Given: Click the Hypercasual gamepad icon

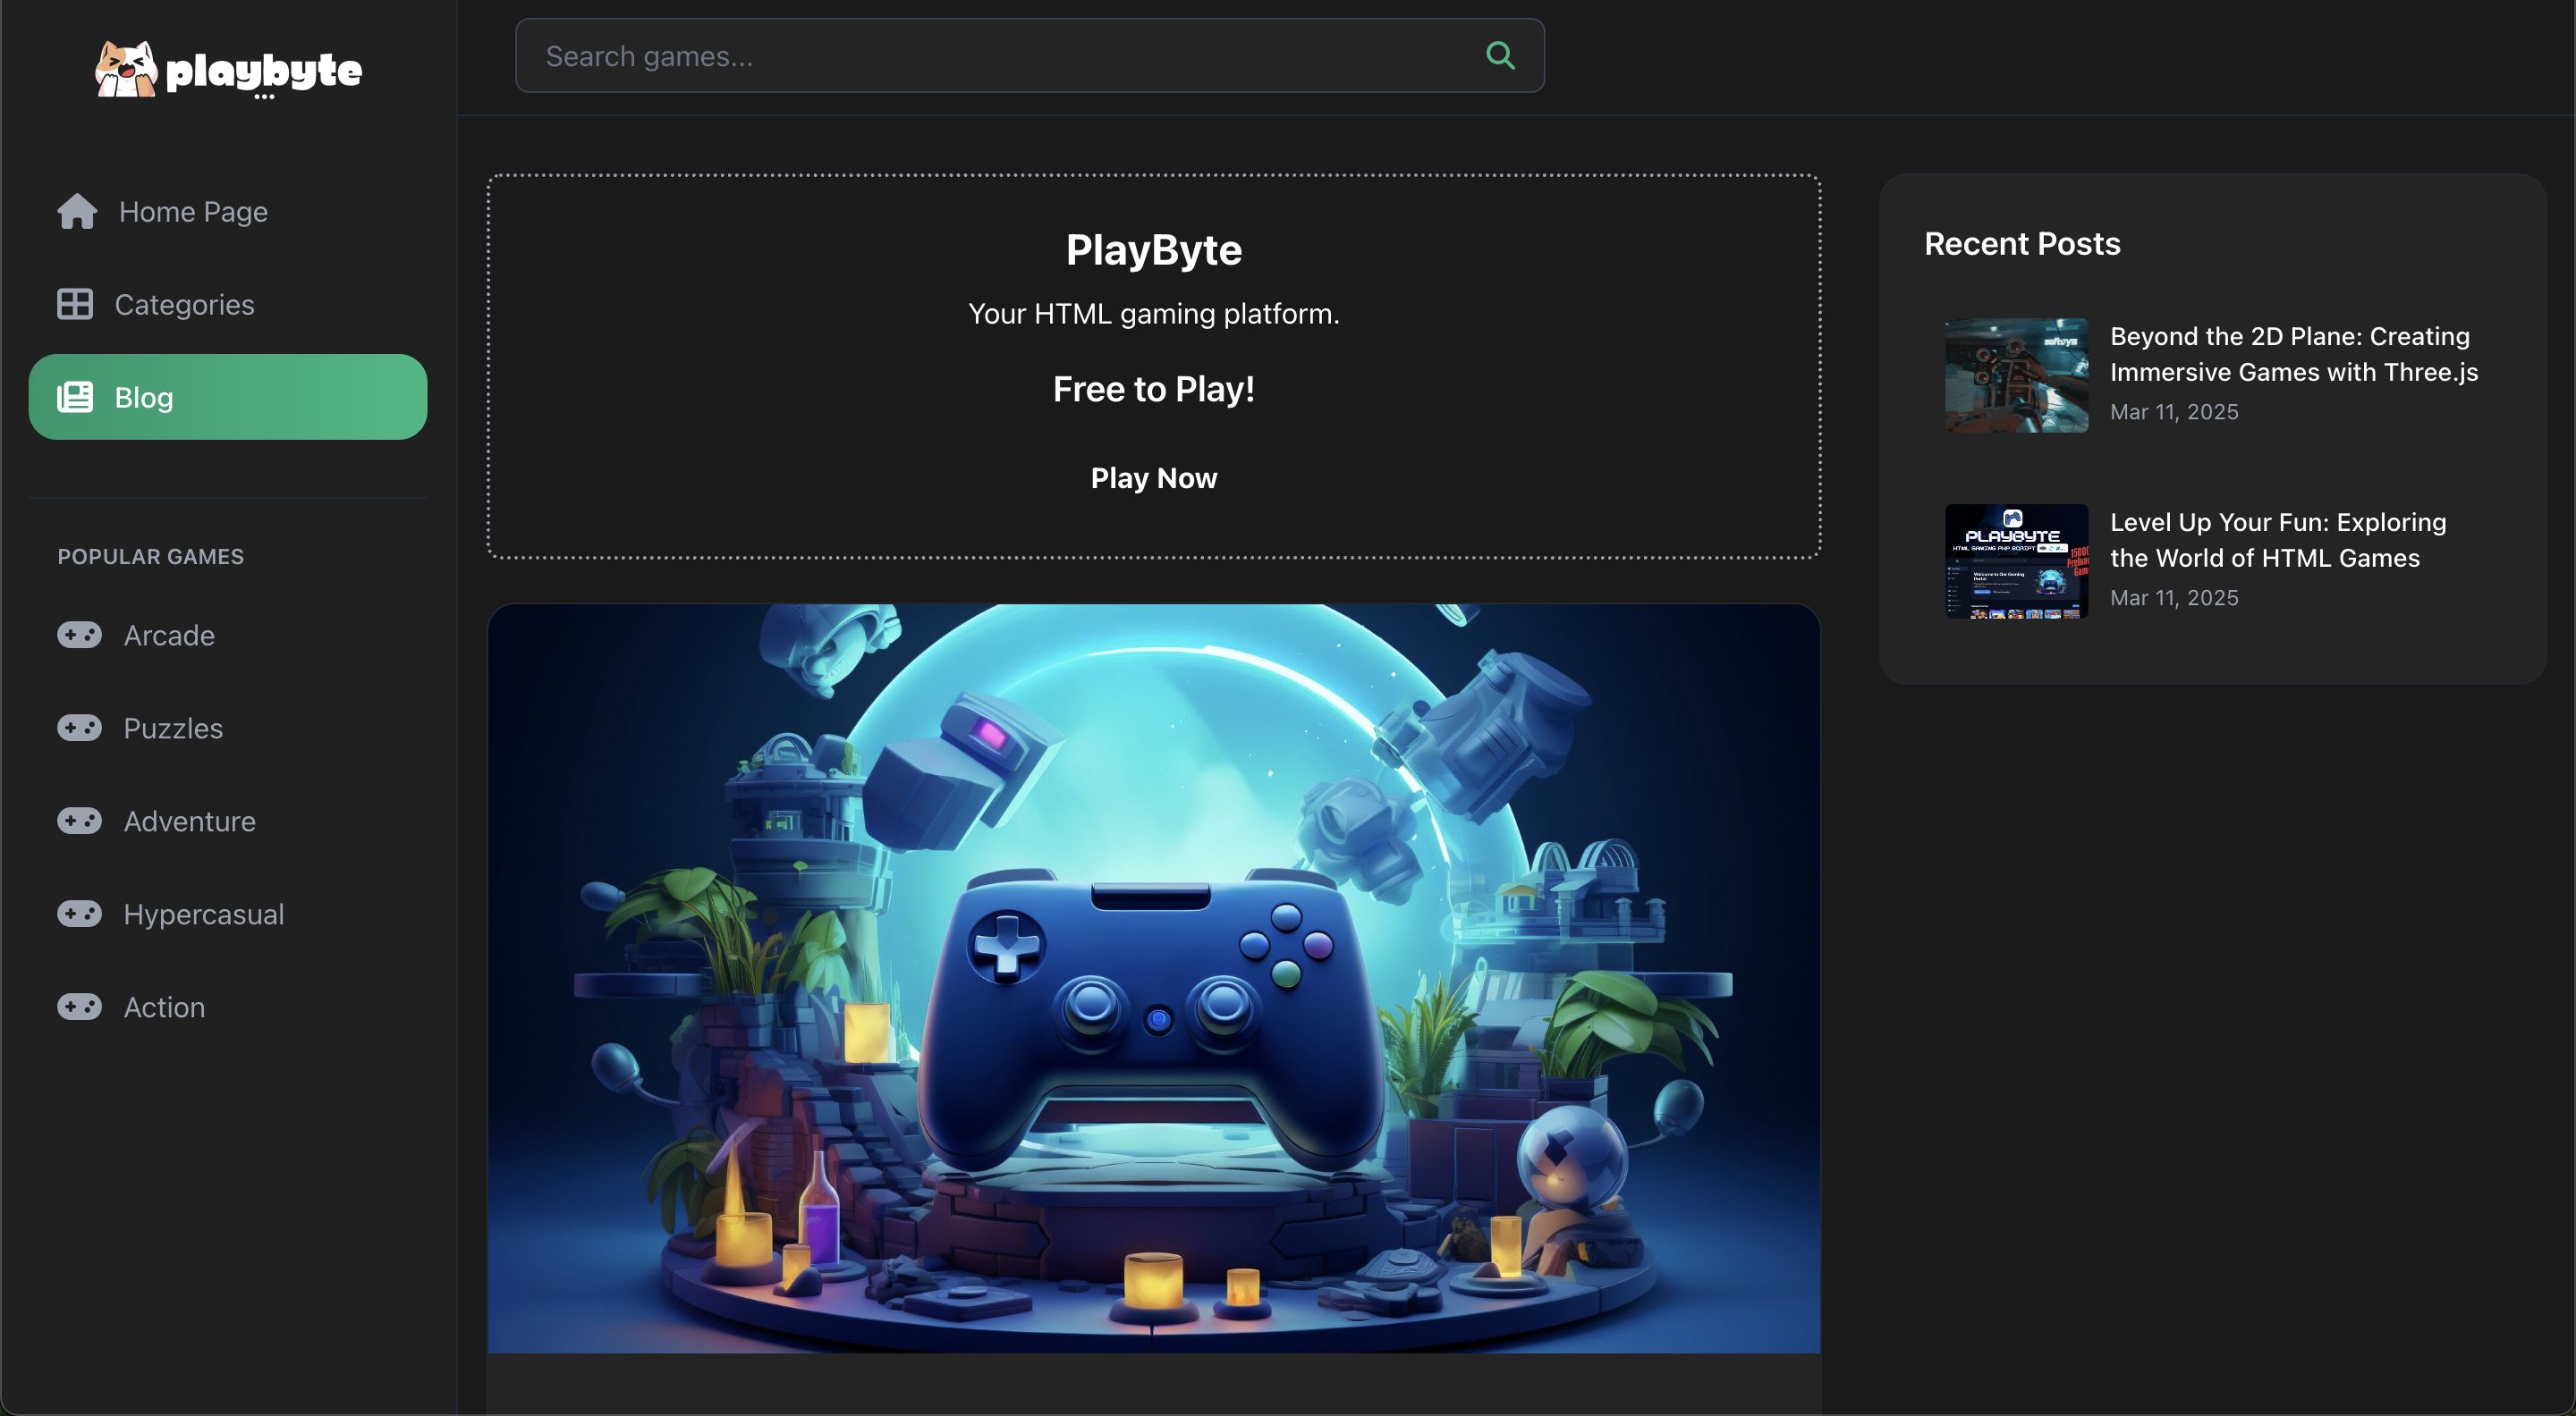Looking at the screenshot, I should point(79,914).
